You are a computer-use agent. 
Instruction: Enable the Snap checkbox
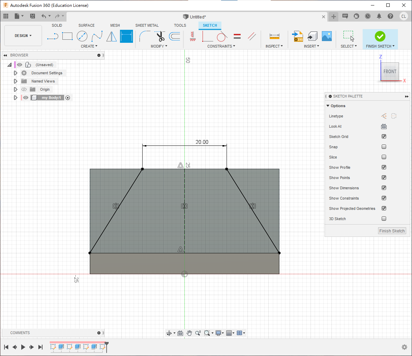pos(384,147)
